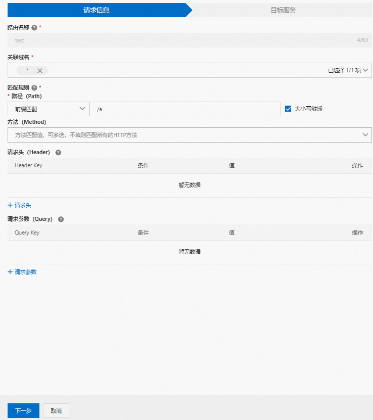Open the 前缀匹配 path match dropdown
Viewport: 373px width, 420px height.
pos(49,109)
